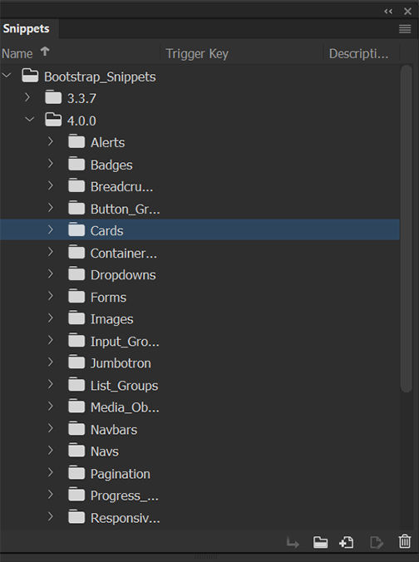
Task: Expand the Media_Ob... folder chevron
Action: pyautogui.click(x=51, y=406)
